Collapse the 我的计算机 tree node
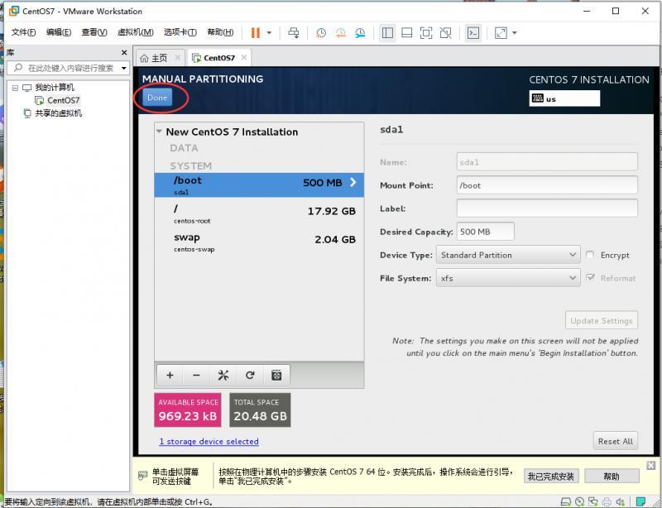 coord(15,88)
